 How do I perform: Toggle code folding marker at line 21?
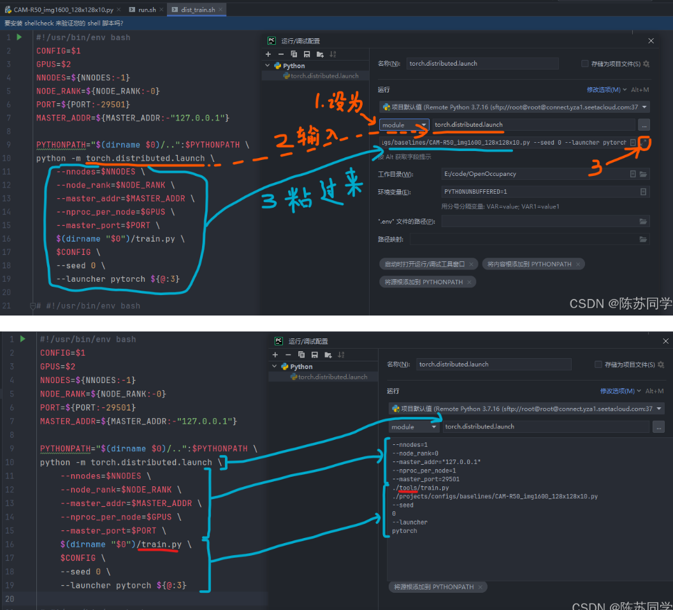[x=33, y=306]
